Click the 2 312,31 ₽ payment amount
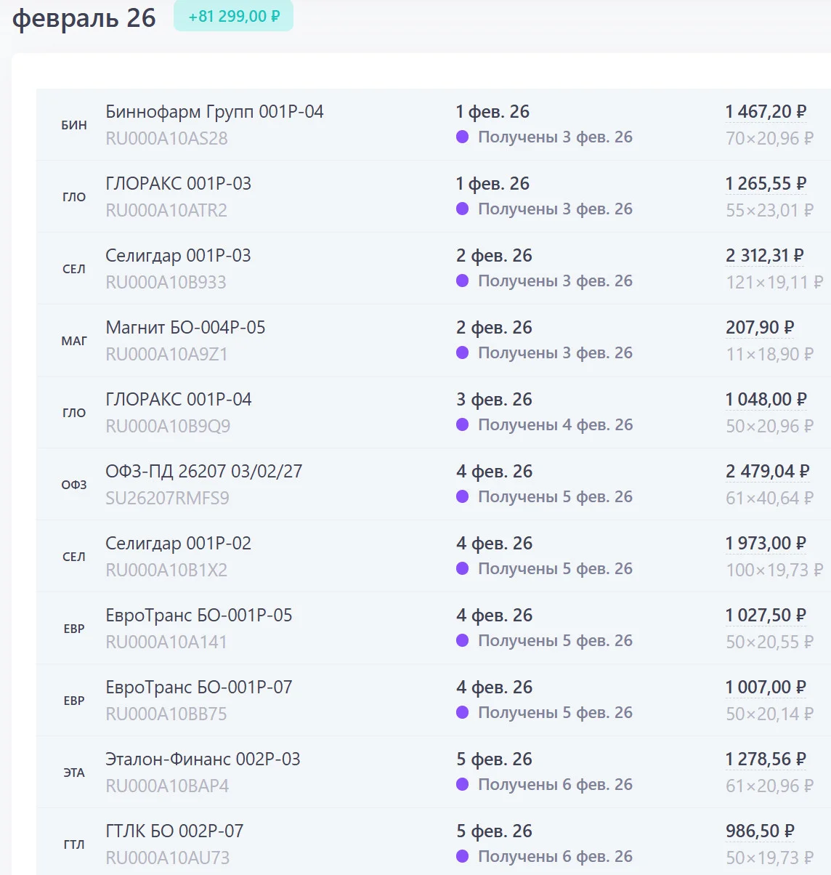The height and width of the screenshot is (875, 831). point(765,256)
